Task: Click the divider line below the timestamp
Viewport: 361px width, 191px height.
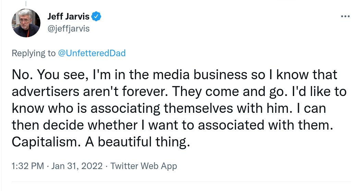Action: 180,181
